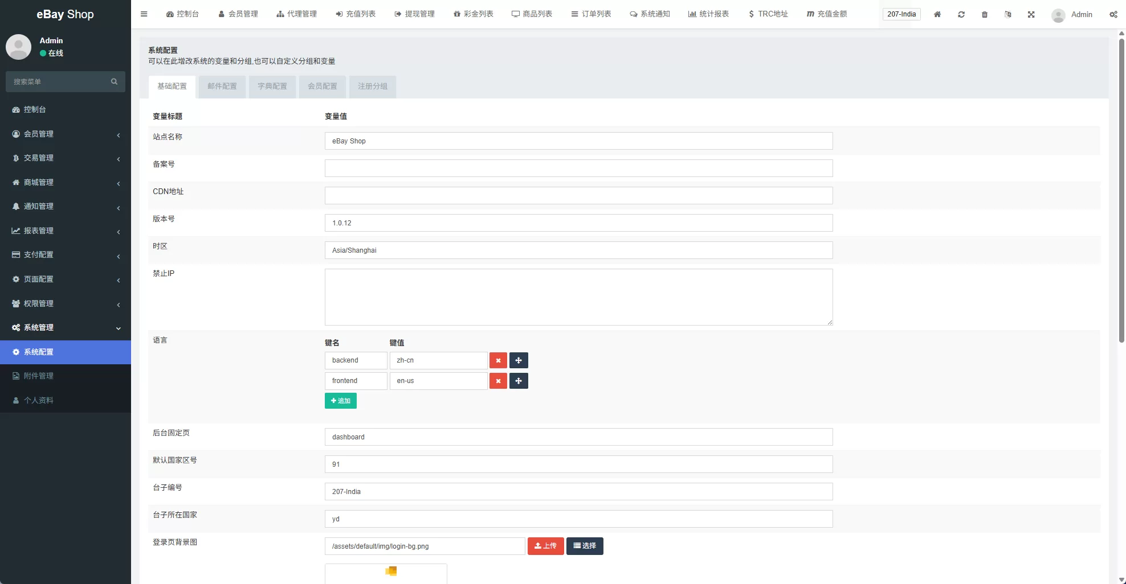This screenshot has width=1126, height=584.
Task: Open the sidebar hamburger menu toggle
Action: (144, 14)
